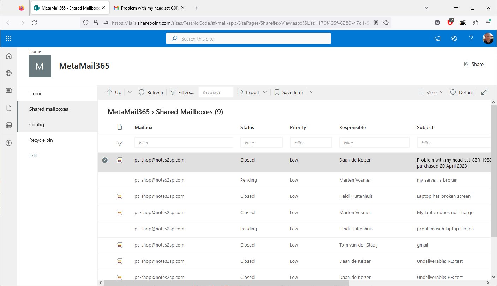Open the Details pane
This screenshot has height=286, width=497.
[462, 92]
